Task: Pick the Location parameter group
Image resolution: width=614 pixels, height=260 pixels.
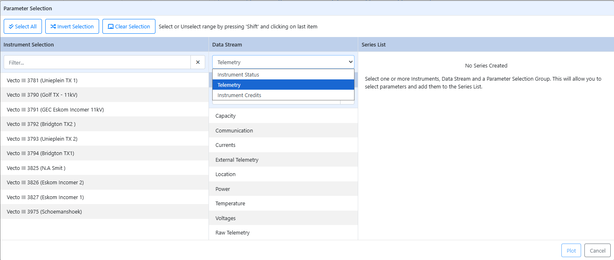Action: pyautogui.click(x=283, y=174)
